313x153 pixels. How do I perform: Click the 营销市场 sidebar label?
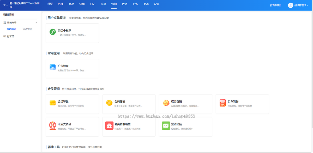point(11,23)
